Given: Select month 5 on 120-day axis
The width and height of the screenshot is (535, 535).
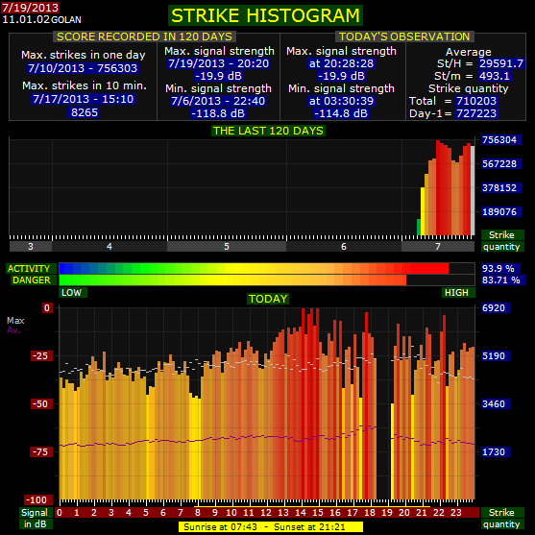Looking at the screenshot, I should (227, 246).
